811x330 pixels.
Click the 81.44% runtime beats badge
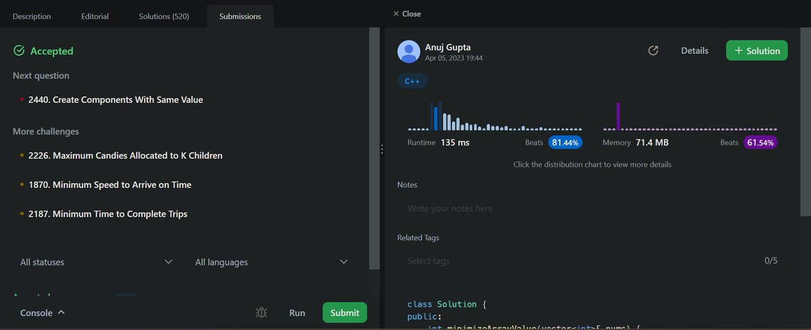565,143
